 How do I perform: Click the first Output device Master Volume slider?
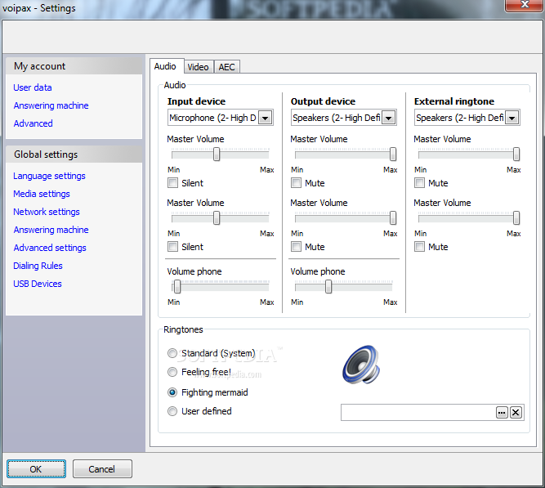(344, 154)
